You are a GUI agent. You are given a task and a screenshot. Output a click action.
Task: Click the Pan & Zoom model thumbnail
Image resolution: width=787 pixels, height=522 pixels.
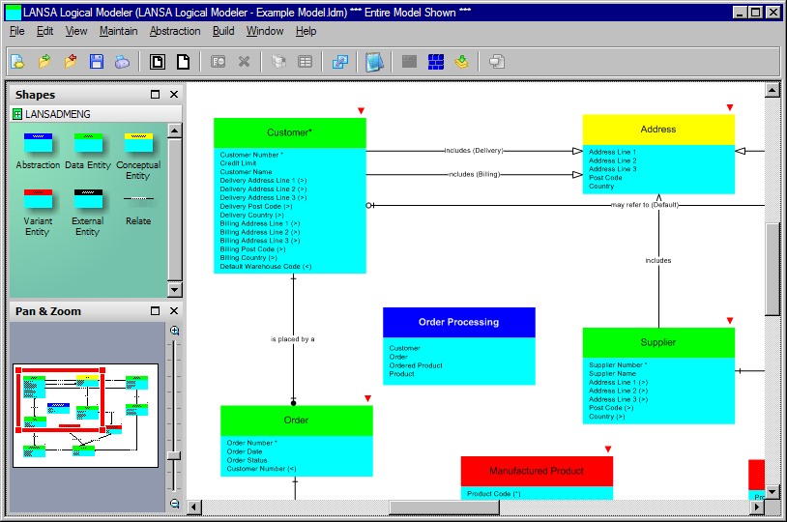[85, 416]
